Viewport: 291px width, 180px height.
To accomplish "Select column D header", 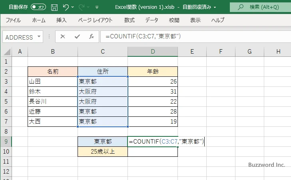I will [153, 52].
